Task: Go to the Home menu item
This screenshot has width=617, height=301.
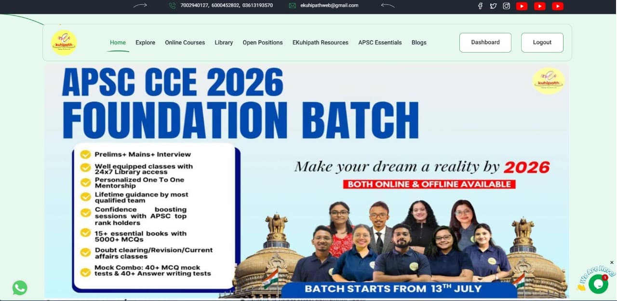Action: 118,42
